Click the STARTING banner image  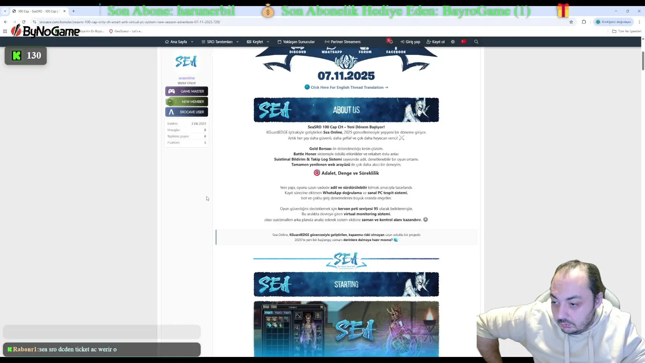tap(346, 284)
